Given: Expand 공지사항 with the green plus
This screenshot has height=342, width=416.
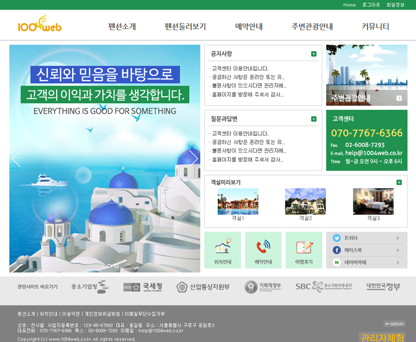Looking at the screenshot, I should click(314, 54).
